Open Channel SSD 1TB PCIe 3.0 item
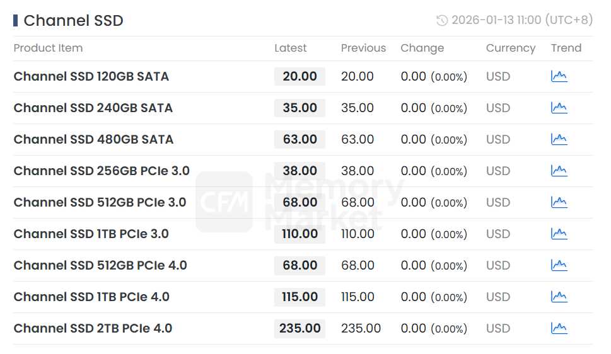 pos(91,234)
